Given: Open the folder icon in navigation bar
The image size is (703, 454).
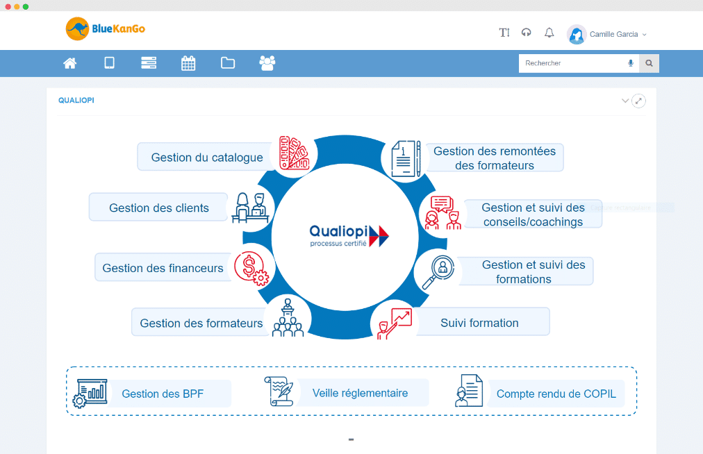Looking at the screenshot, I should click(228, 62).
